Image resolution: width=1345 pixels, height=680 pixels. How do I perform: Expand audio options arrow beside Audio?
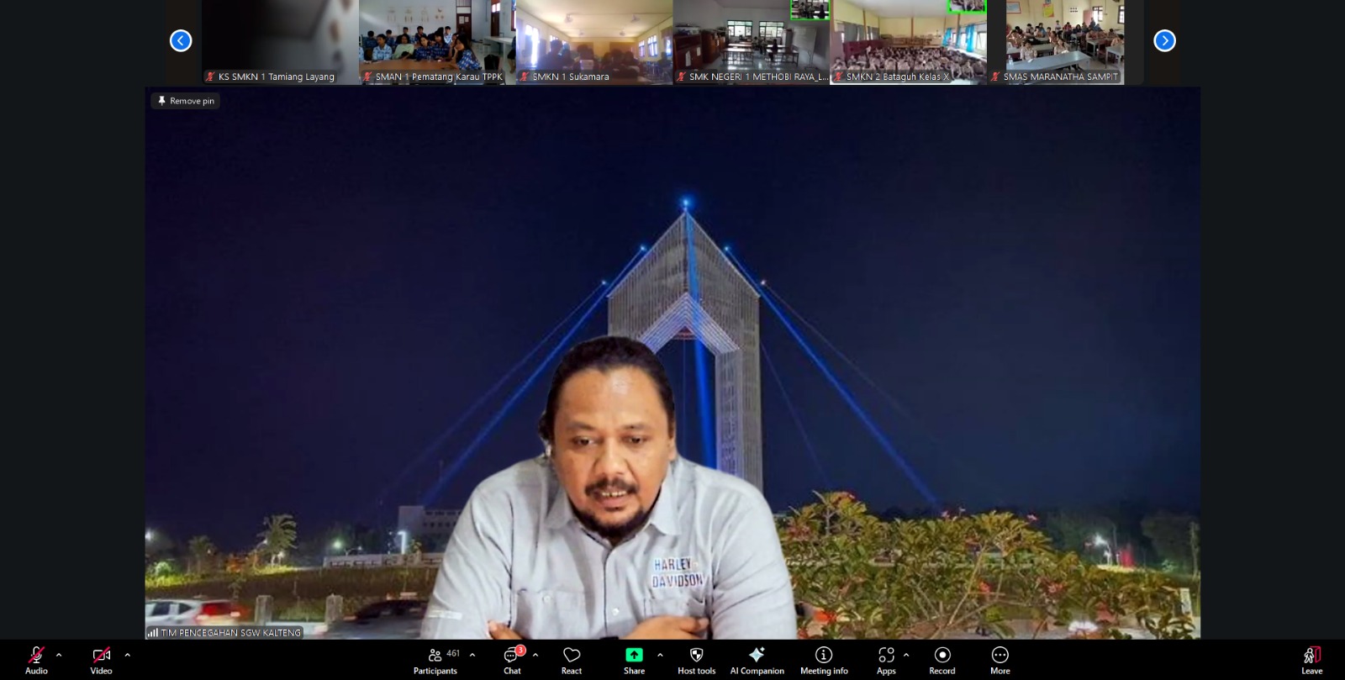coord(59,655)
